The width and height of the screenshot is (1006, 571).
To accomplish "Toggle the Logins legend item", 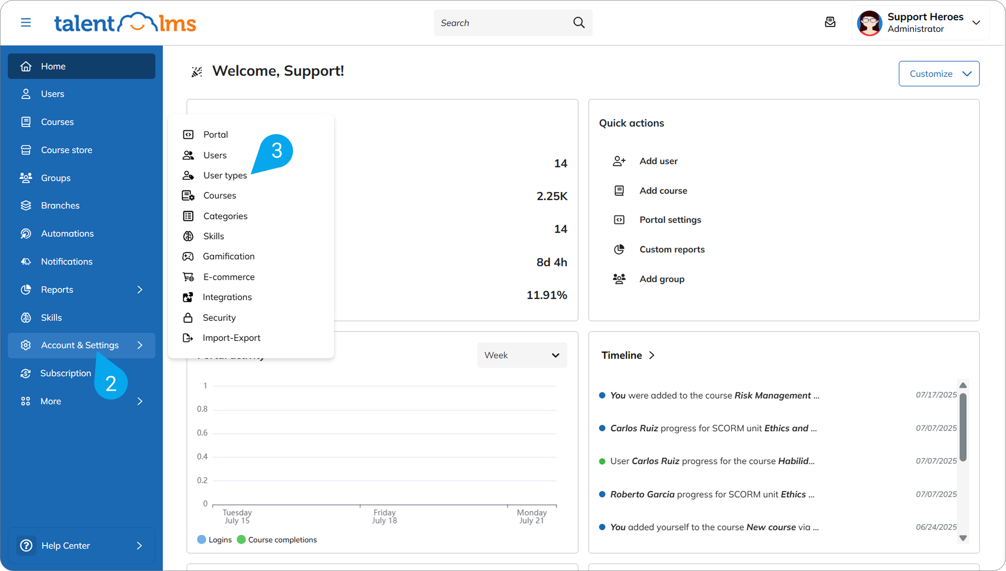I will tap(214, 540).
